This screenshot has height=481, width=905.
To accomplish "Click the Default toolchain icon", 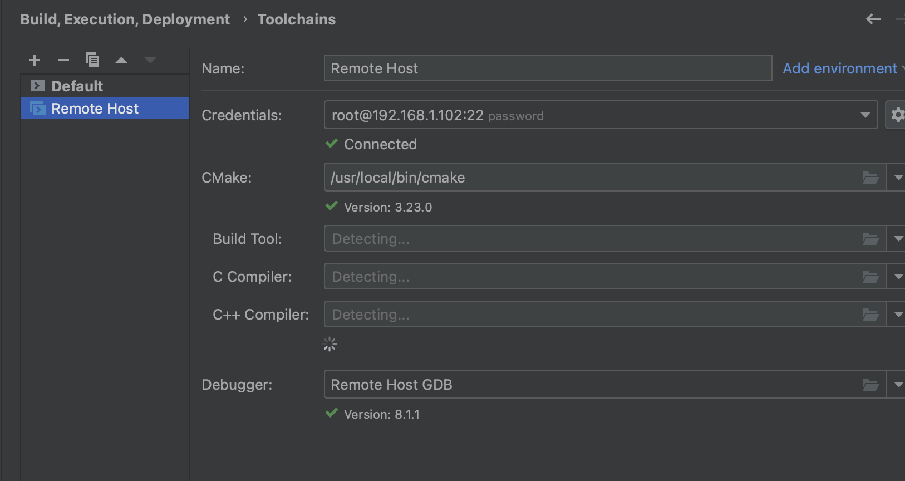I will click(x=38, y=86).
